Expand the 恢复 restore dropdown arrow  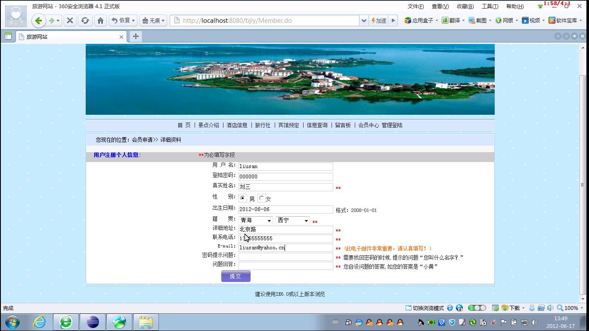coord(133,21)
